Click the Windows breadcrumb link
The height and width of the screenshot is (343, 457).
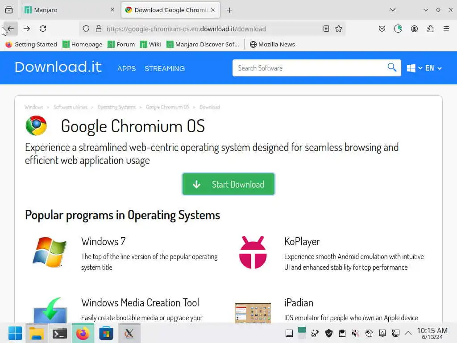34,107
